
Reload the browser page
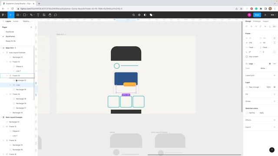tap(13, 9)
